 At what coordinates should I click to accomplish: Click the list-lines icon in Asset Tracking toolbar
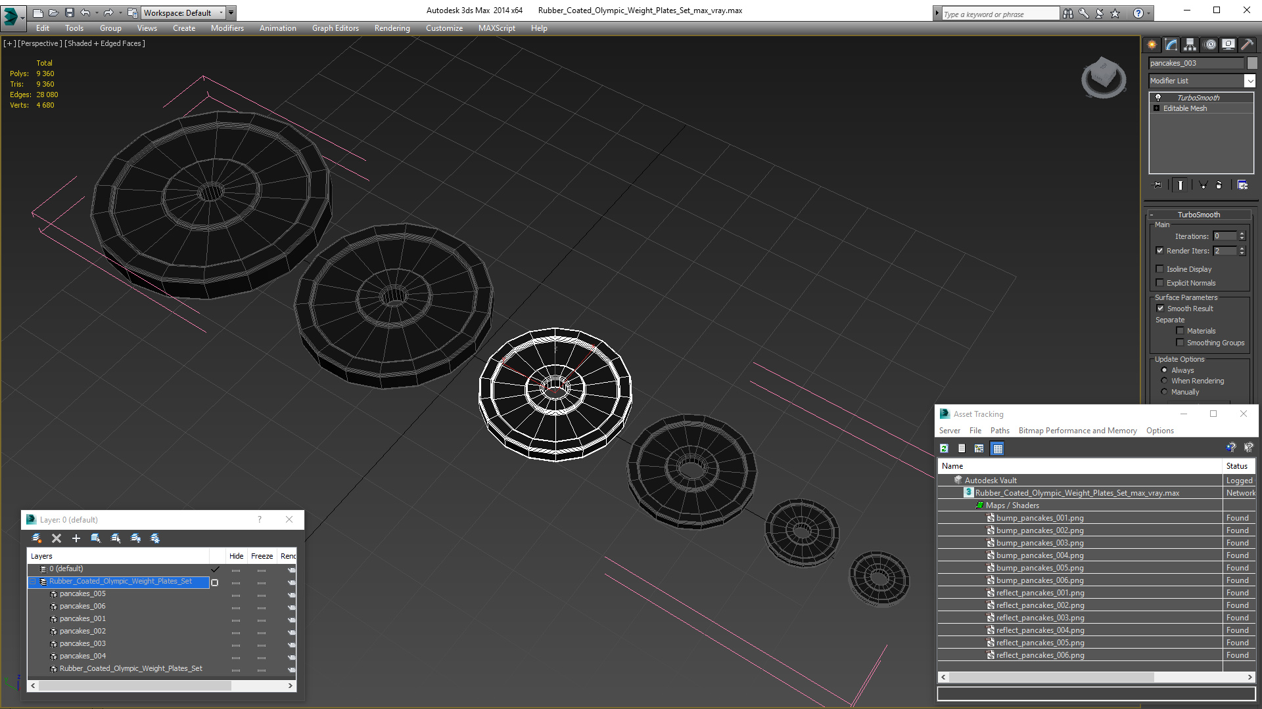point(962,448)
